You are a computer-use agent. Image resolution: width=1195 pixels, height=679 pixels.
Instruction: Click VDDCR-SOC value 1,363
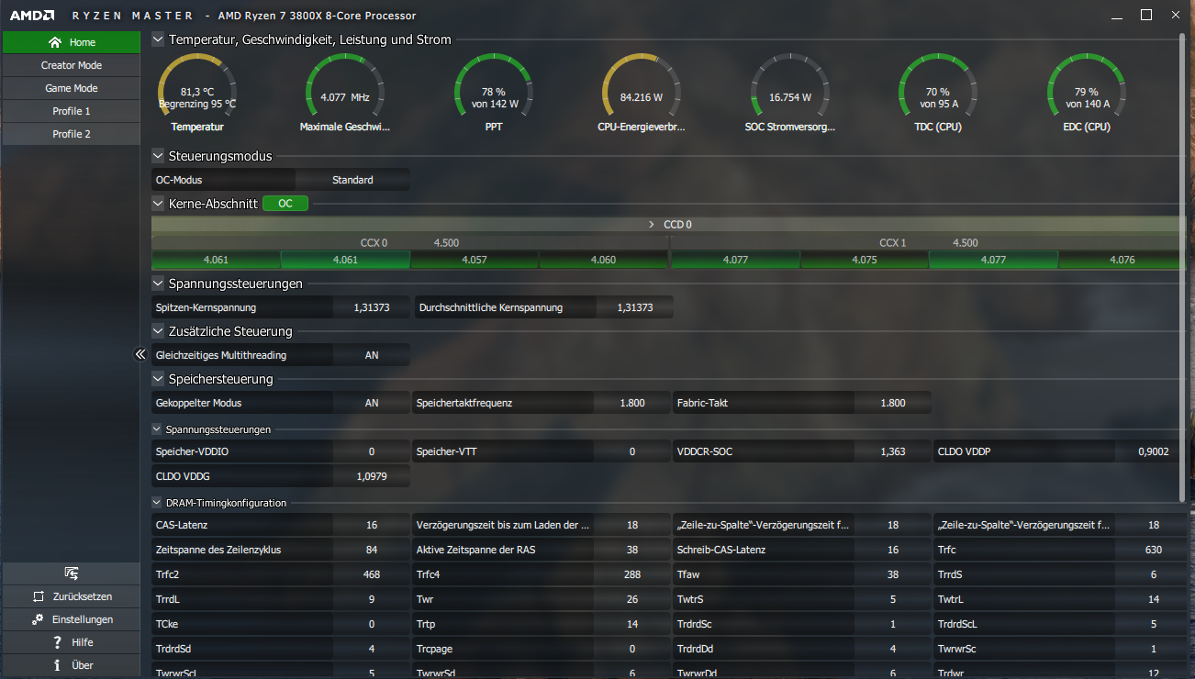[x=892, y=451]
